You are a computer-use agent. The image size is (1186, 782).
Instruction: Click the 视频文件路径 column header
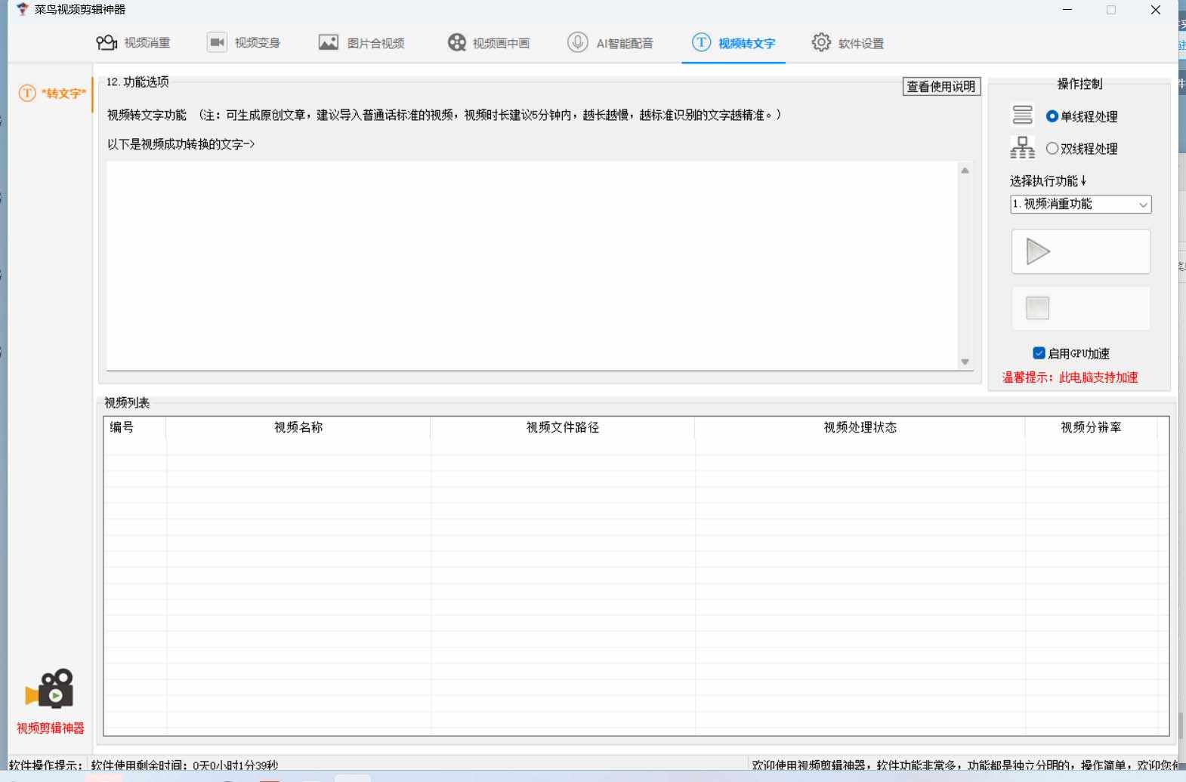pos(563,427)
